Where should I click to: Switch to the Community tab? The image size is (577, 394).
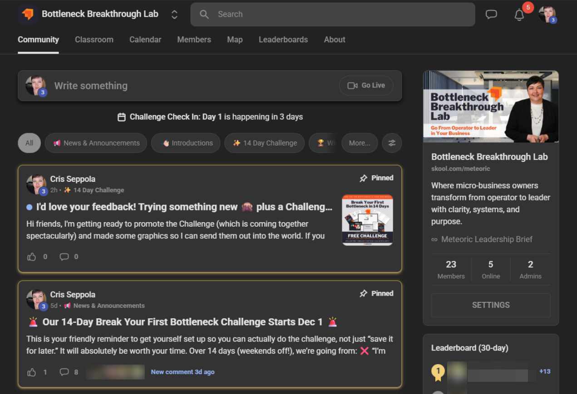38,39
